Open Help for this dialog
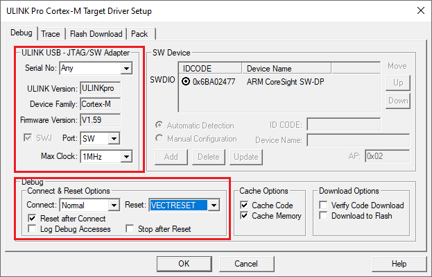The image size is (432, 277). click(x=399, y=264)
